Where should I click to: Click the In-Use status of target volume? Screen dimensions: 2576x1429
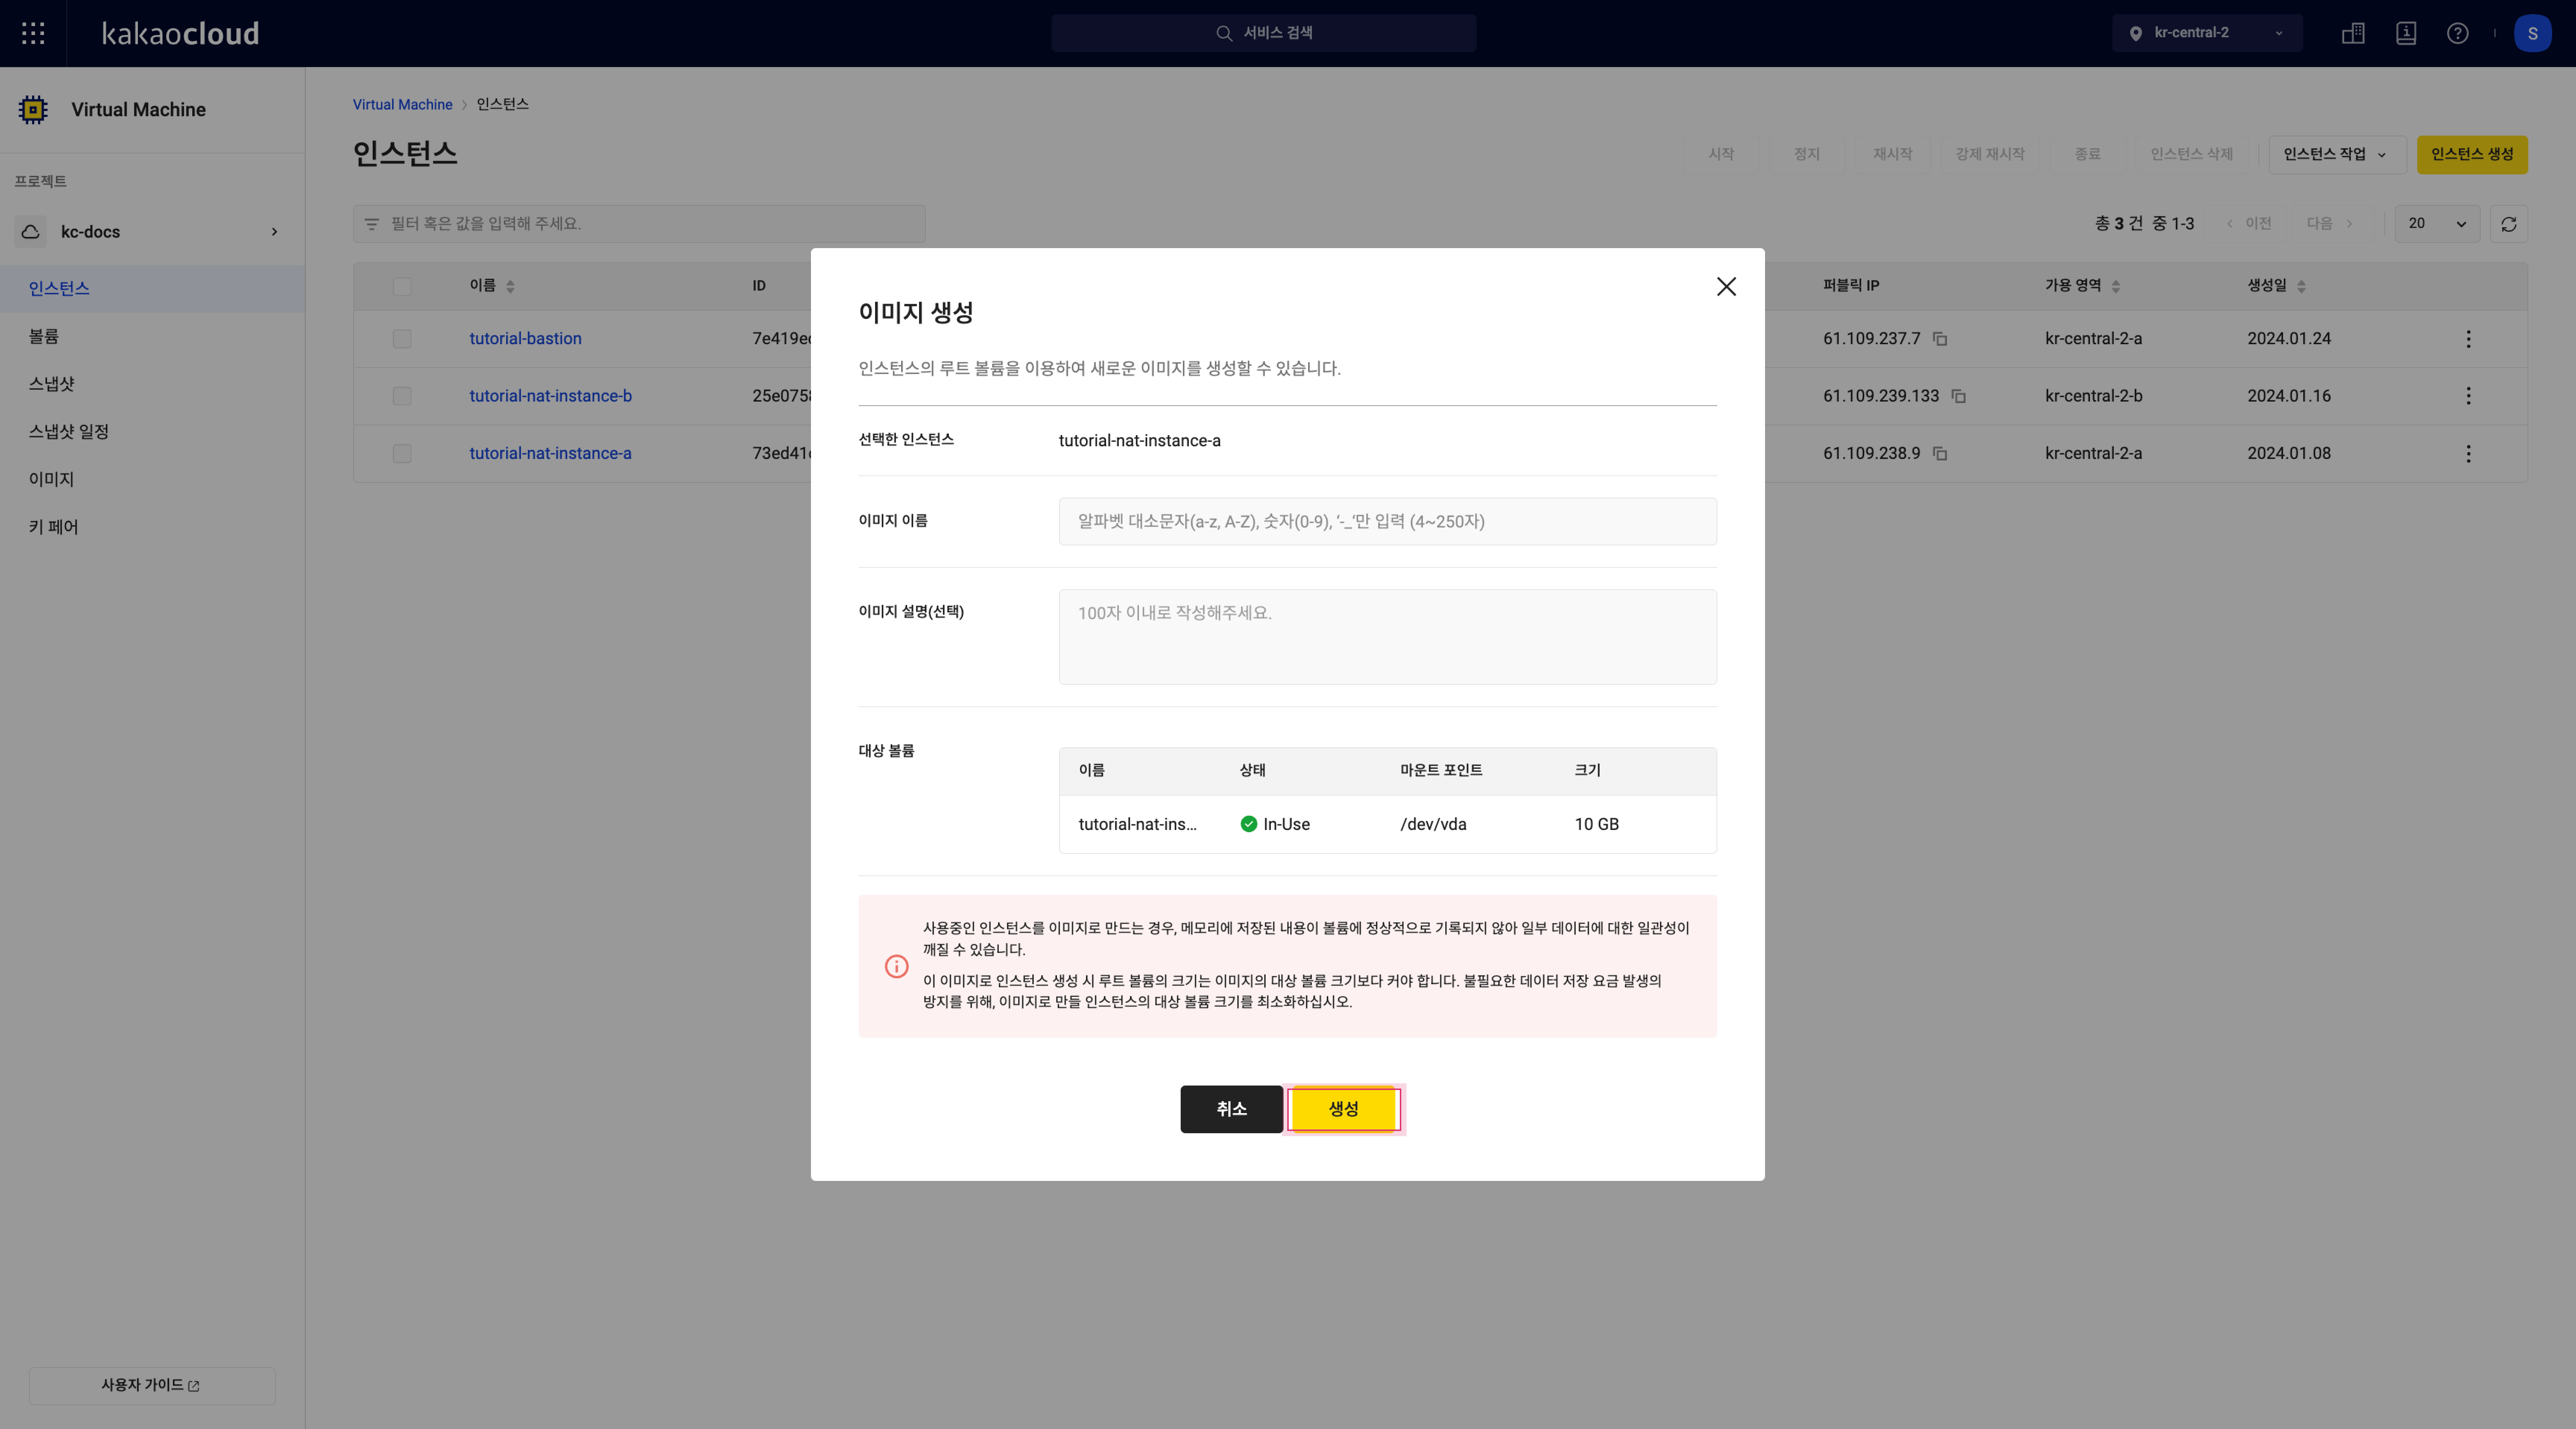(1275, 824)
